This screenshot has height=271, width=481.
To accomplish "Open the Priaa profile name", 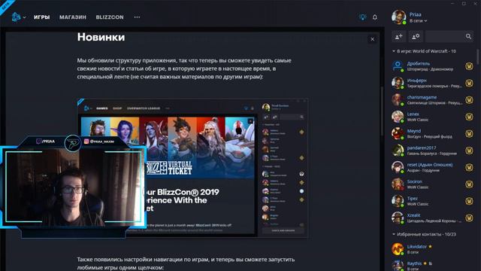I will 415,14.
